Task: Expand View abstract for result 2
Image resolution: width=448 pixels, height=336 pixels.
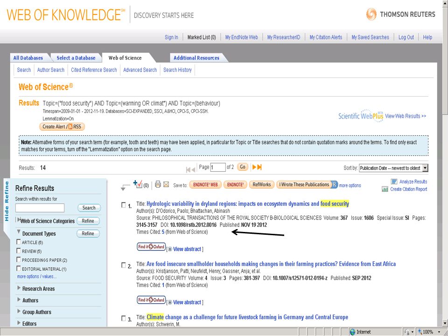Action: coord(185,302)
